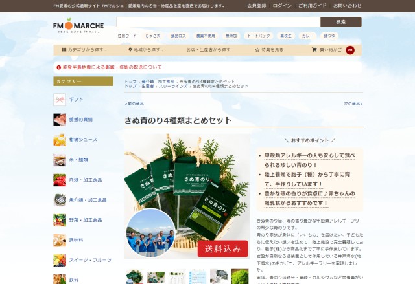The width and height of the screenshot is (415, 284).
Task: Click 生産者 breadcrumb link
Action: point(147,86)
